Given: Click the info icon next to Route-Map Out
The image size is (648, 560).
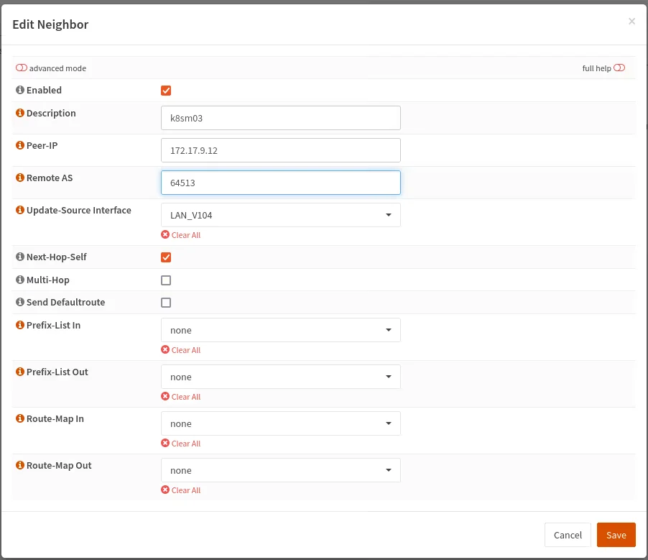Looking at the screenshot, I should tap(20, 466).
